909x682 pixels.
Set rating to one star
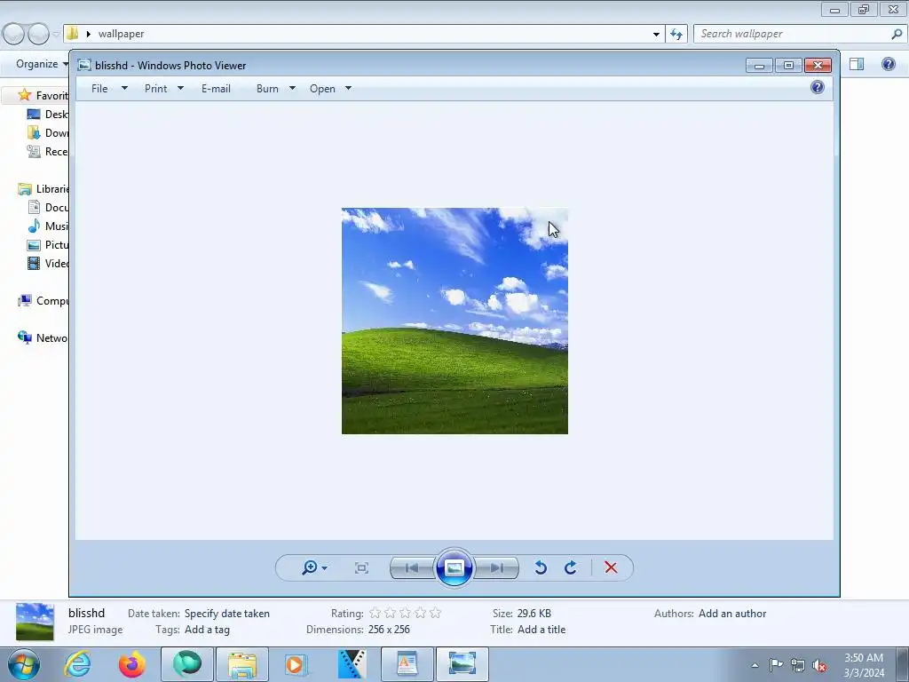(x=375, y=613)
